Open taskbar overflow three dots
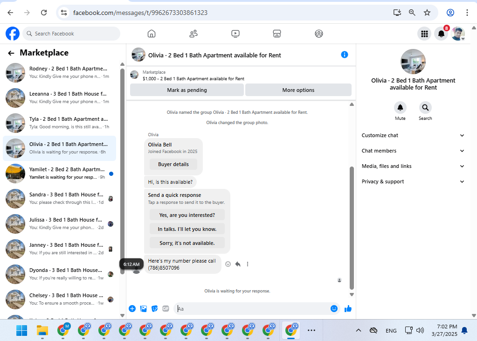Screen dimensions: 477x341 [311, 330]
